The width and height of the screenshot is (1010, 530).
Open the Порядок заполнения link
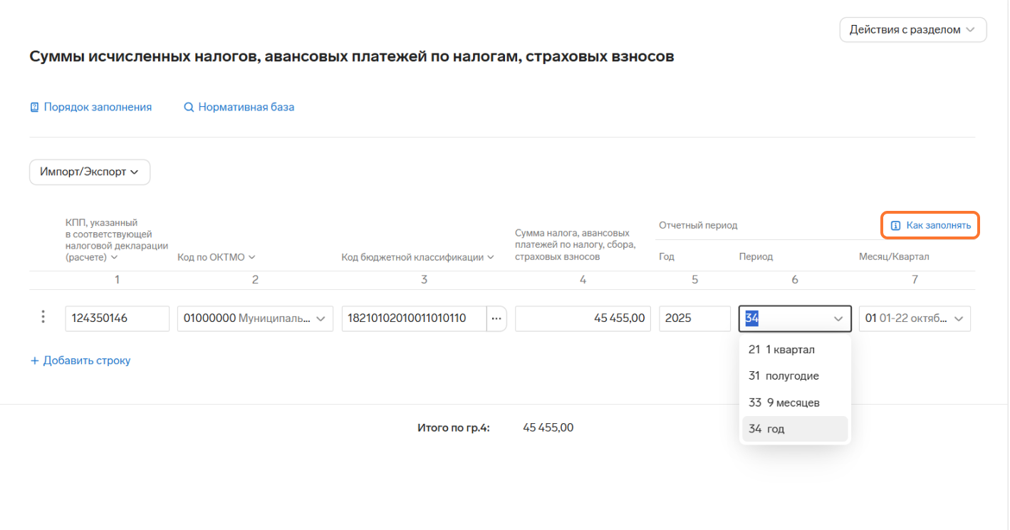(98, 108)
